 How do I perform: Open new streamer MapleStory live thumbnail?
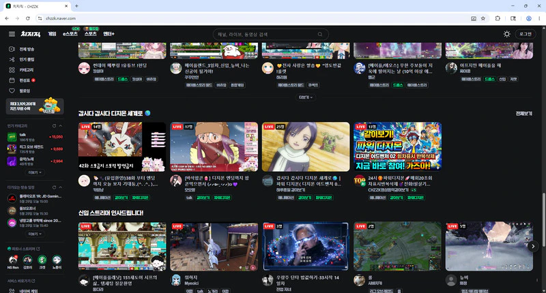tap(122, 247)
